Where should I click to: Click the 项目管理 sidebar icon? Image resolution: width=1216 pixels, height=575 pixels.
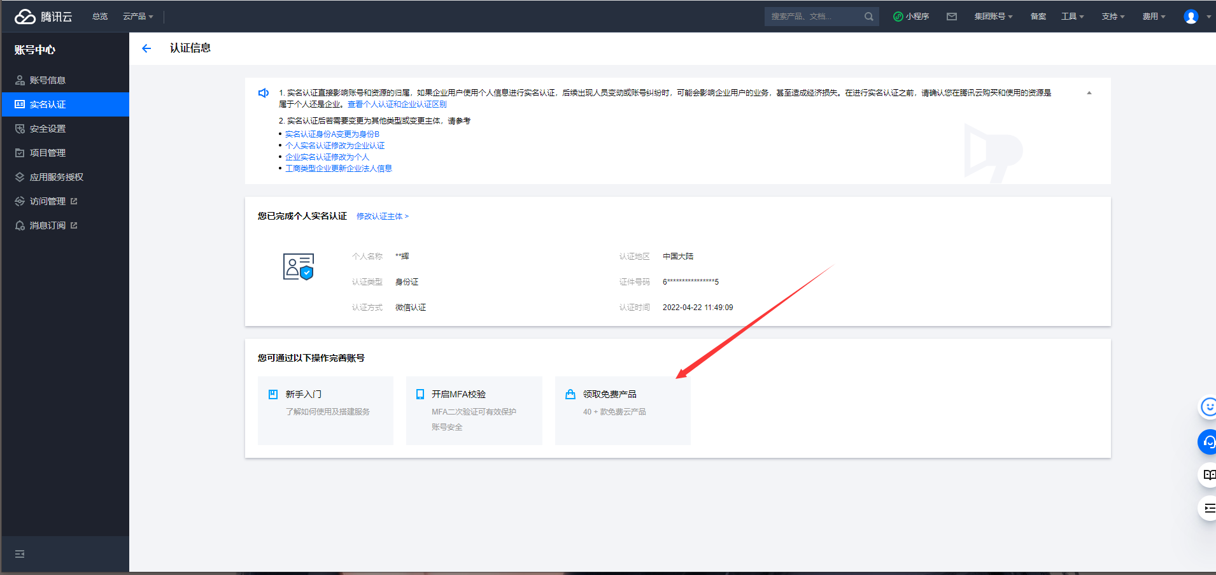click(20, 153)
